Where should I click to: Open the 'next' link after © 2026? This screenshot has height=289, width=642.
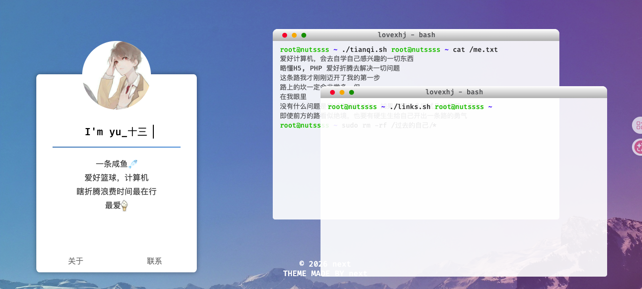click(x=342, y=264)
